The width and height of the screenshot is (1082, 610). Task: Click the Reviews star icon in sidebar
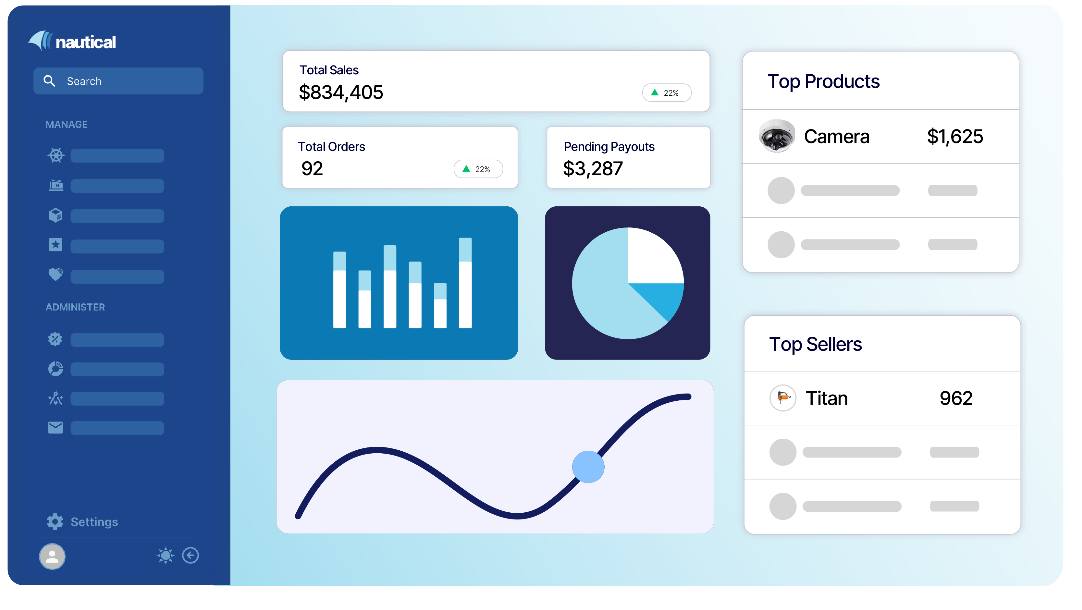click(x=56, y=244)
